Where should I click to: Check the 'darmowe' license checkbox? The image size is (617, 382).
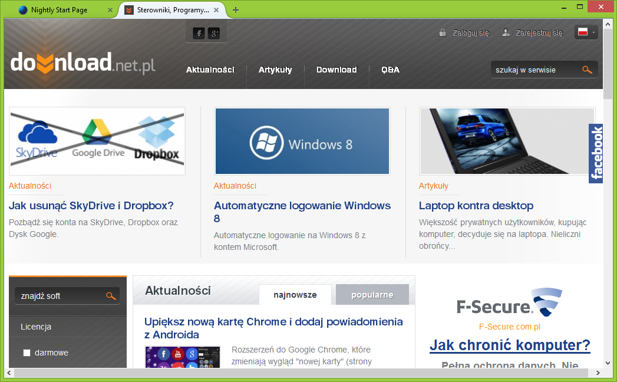(x=27, y=353)
